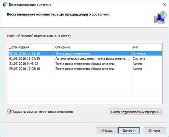Screen dimensions: 169x137
Task: Cancel the wizard with Отмена
Action: tap(154, 130)
